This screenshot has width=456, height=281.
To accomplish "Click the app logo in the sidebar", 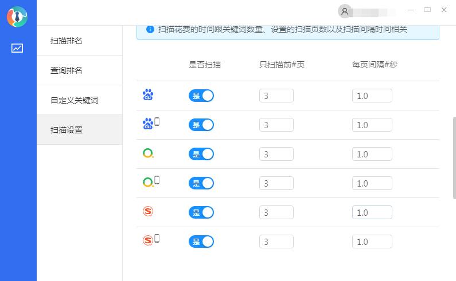I will 17,17.
